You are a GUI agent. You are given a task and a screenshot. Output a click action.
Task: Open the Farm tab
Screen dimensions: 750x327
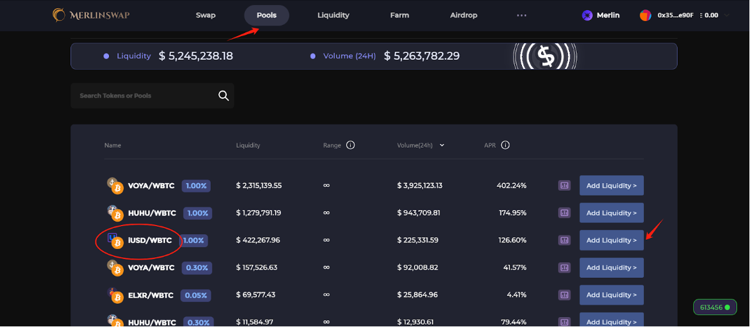(x=400, y=15)
